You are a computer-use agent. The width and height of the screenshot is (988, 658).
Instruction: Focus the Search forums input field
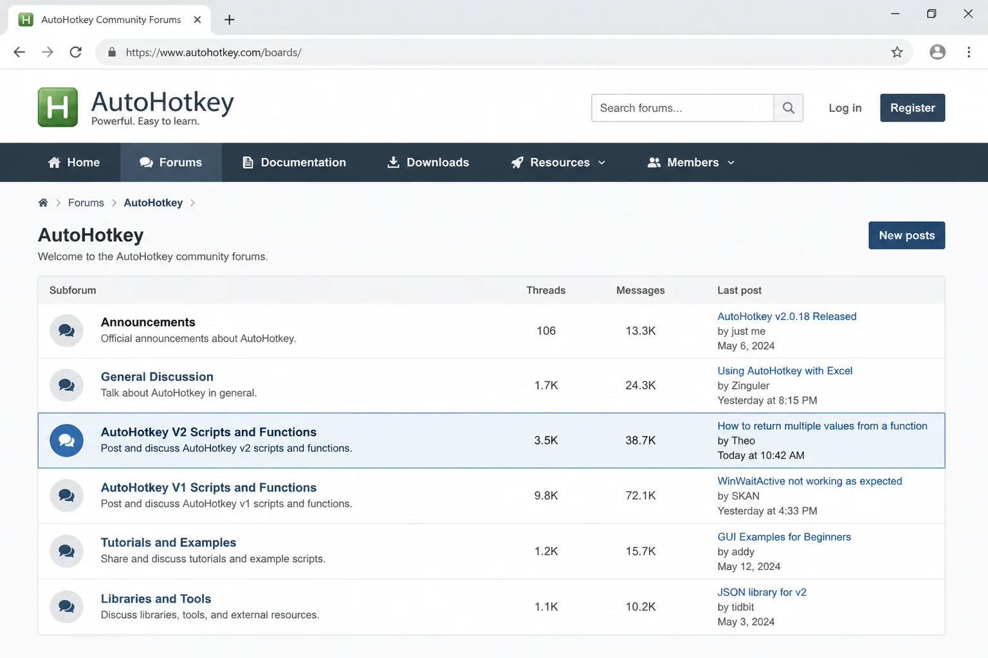[x=682, y=108]
